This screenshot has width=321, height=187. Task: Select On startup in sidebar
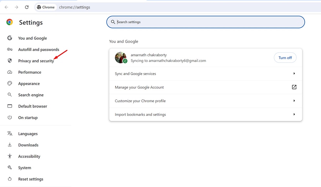(28, 118)
